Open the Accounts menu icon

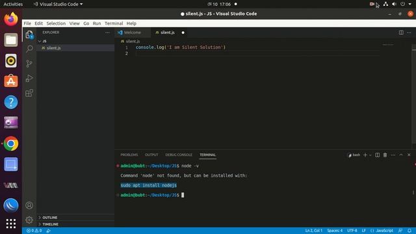[29, 205]
